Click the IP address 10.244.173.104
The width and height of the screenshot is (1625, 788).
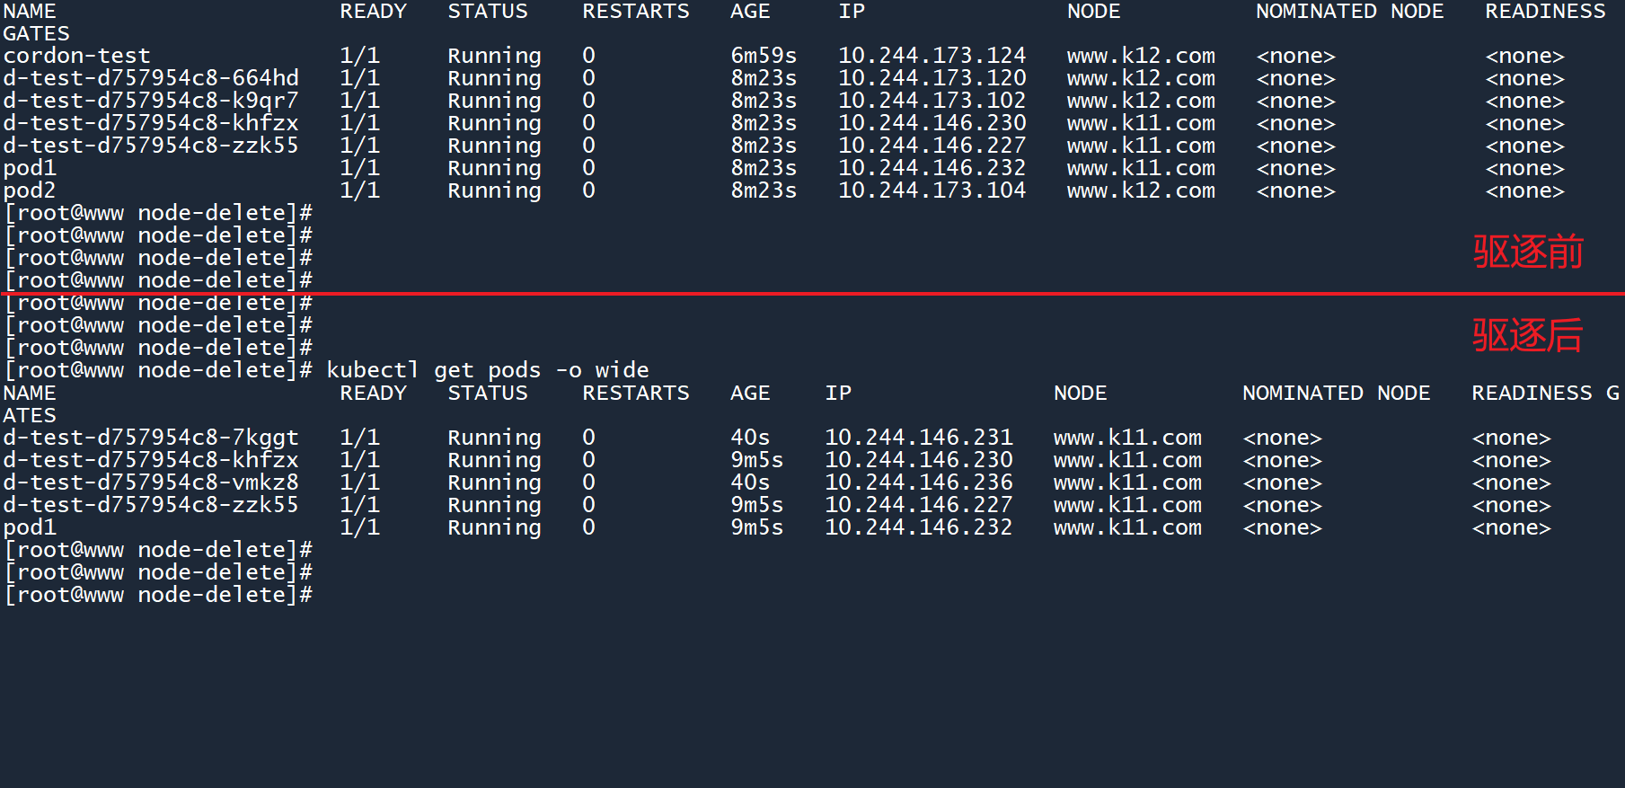coord(932,190)
